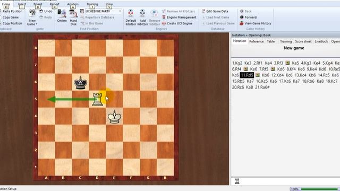Select the black king on c6

(80, 83)
